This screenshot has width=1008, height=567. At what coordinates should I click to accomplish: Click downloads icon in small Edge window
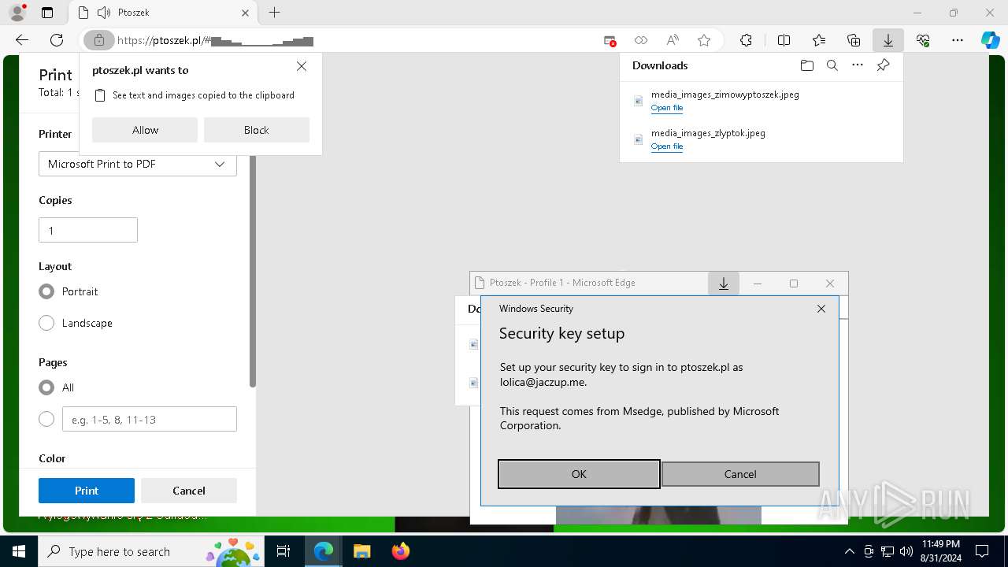(724, 283)
